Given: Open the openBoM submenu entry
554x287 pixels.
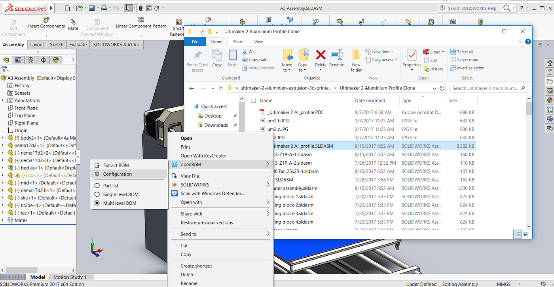Looking at the screenshot, I should point(221,164).
